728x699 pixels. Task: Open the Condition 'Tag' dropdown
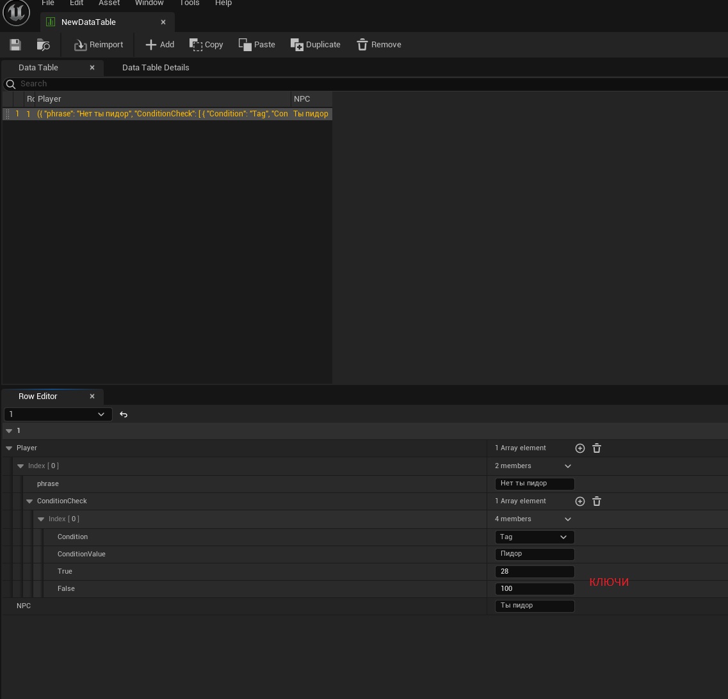pos(535,537)
